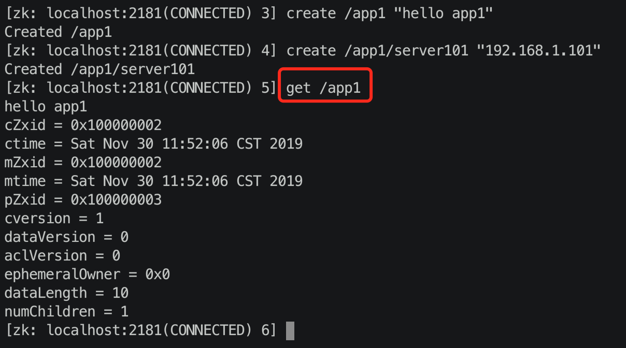Viewport: 626px width, 348px height.
Task: Click the quoted "192.168.1.101" argument
Action: point(539,51)
